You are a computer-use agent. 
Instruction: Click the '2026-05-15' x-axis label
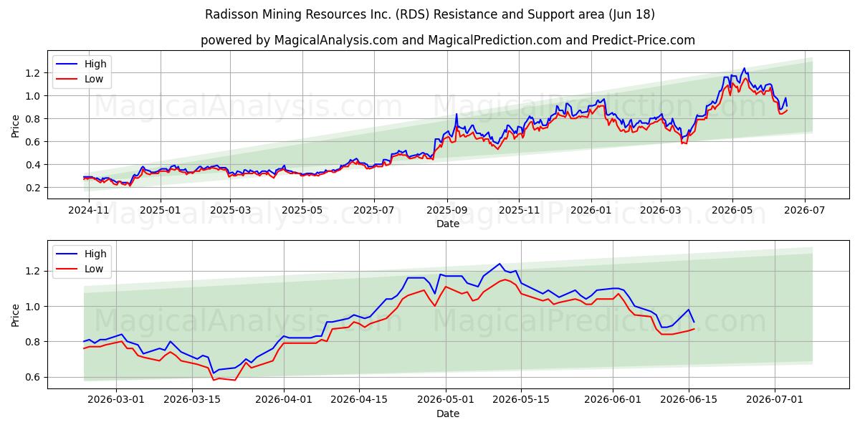pos(522,401)
